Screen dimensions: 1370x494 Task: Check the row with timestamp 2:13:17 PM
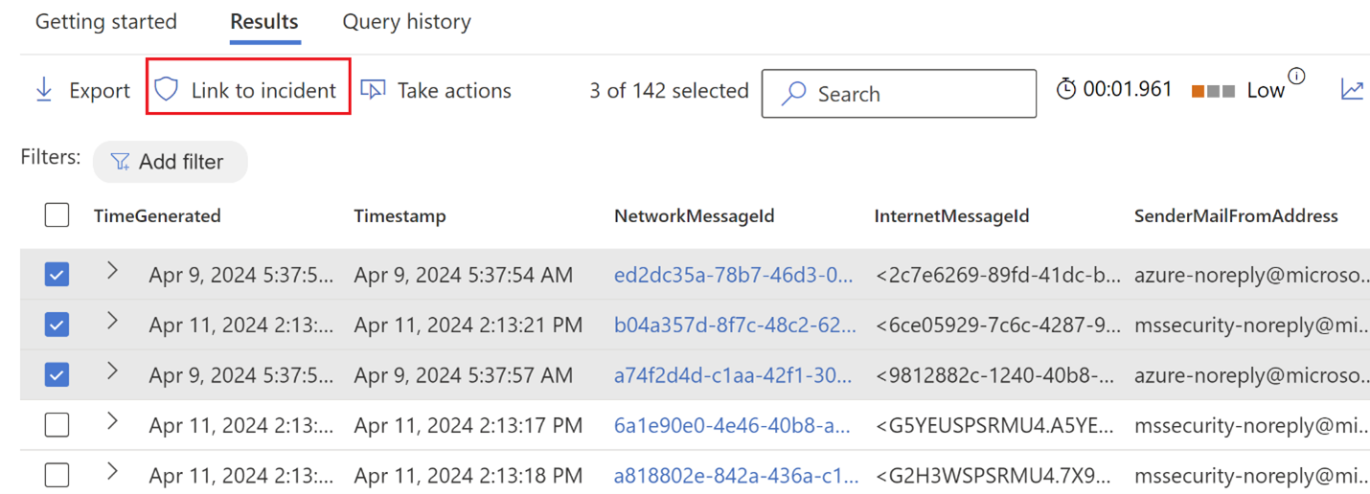[x=57, y=424]
